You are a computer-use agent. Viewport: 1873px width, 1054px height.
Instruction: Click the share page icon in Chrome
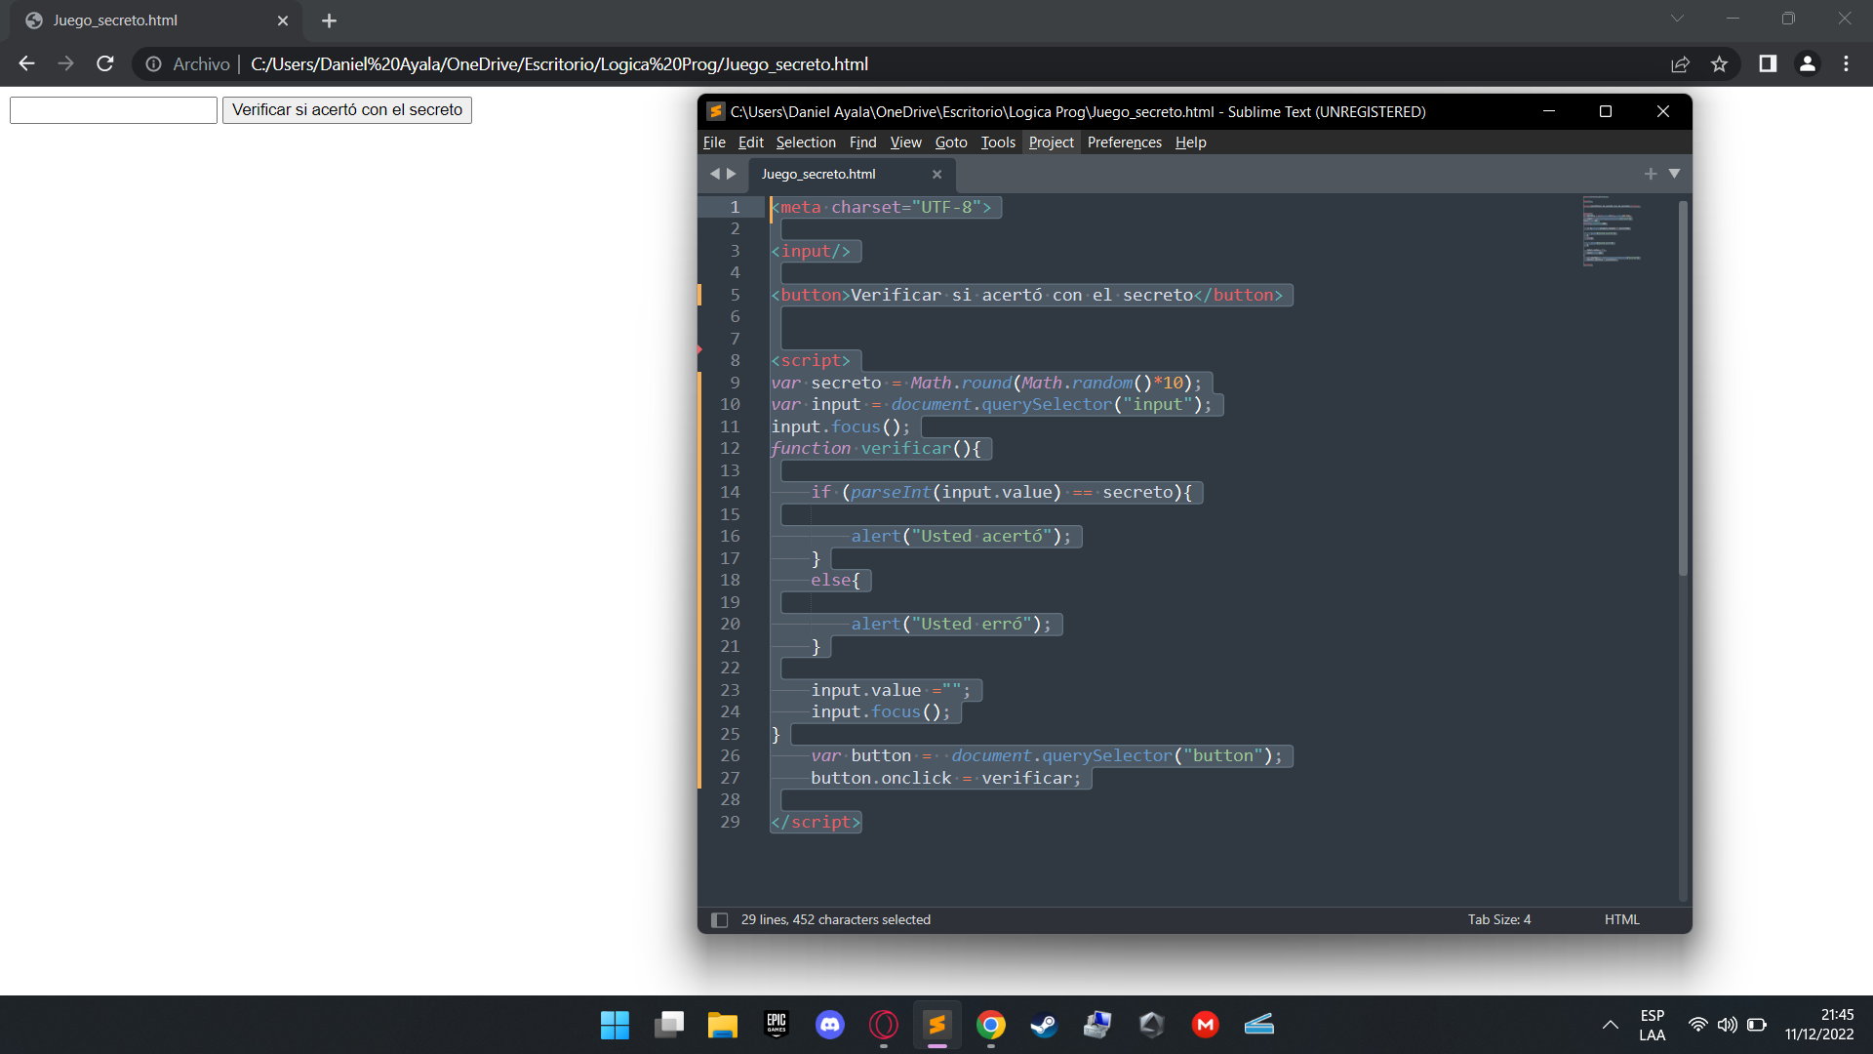click(1680, 64)
